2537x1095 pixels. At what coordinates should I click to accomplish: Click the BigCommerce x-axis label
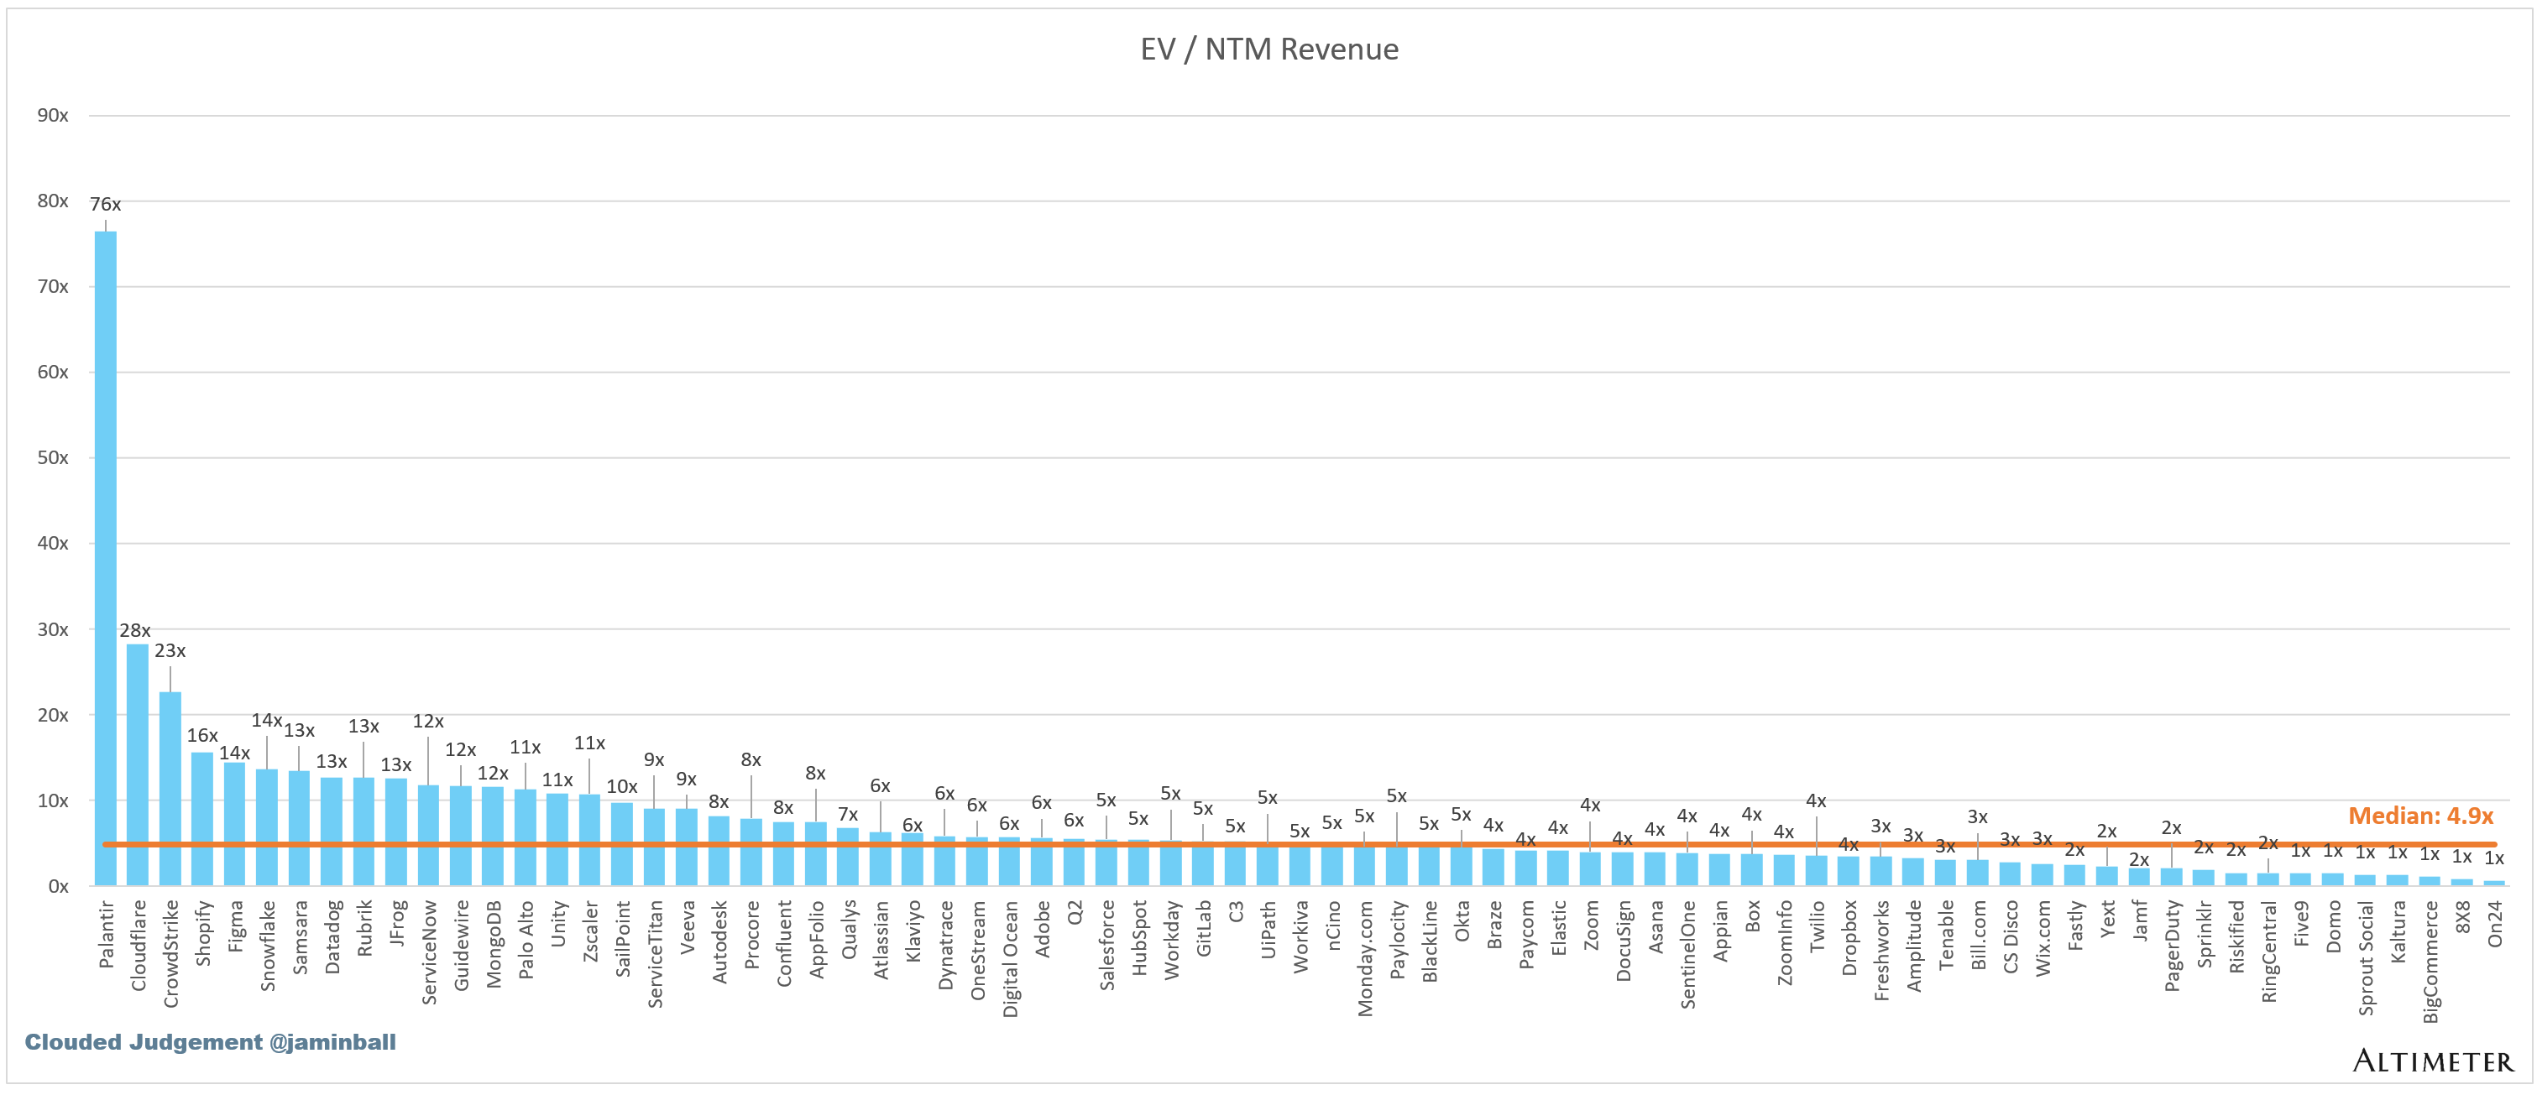2430,961
